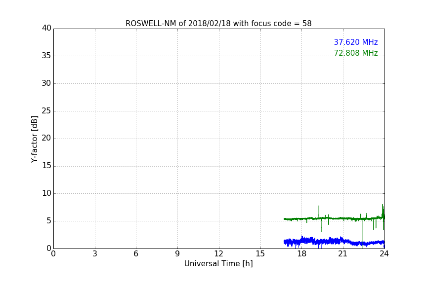Screen dimensions: 427x284
Task: Click the plot title 'ROSWELL-NM of 2018/02/18'
Action: click(218, 24)
